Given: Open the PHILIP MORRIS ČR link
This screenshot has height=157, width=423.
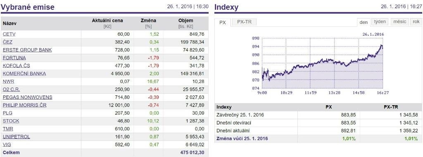Looking at the screenshot, I should point(24,105).
